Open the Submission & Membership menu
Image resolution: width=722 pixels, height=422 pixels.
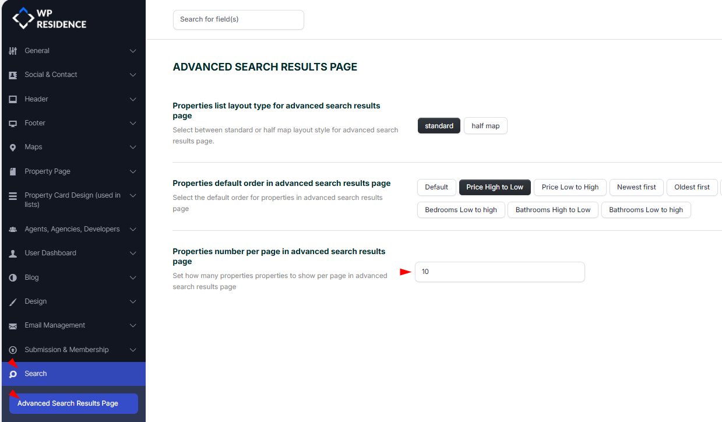(66, 350)
